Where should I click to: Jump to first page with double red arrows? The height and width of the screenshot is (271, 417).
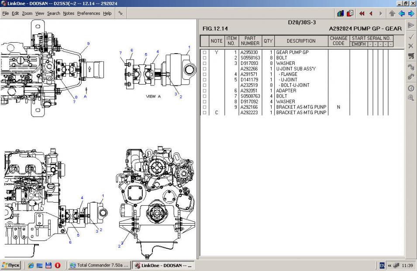[362, 14]
